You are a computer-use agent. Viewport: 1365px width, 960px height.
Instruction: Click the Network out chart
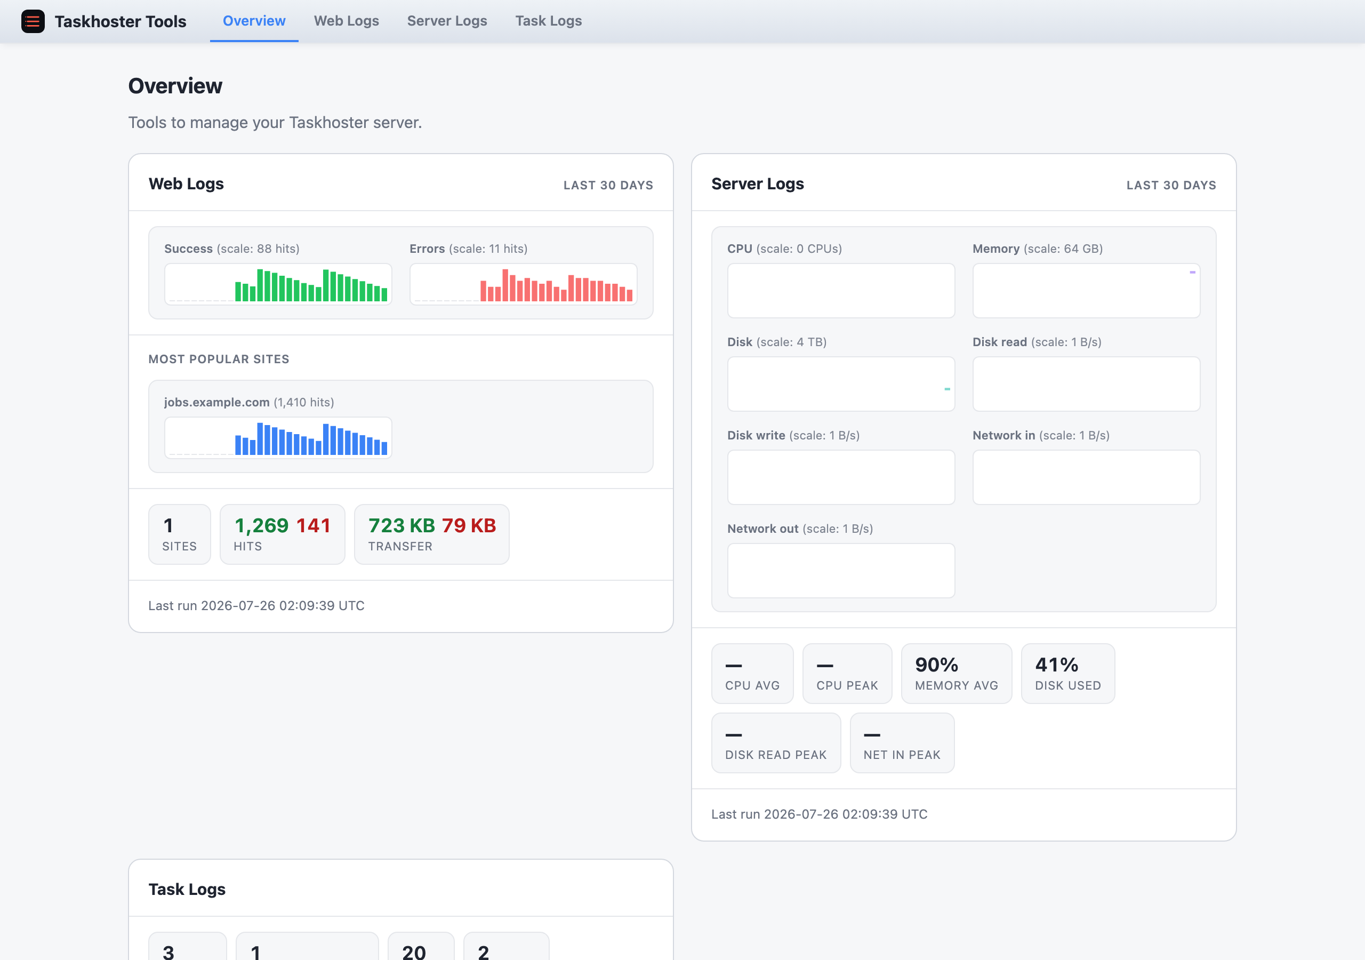841,571
